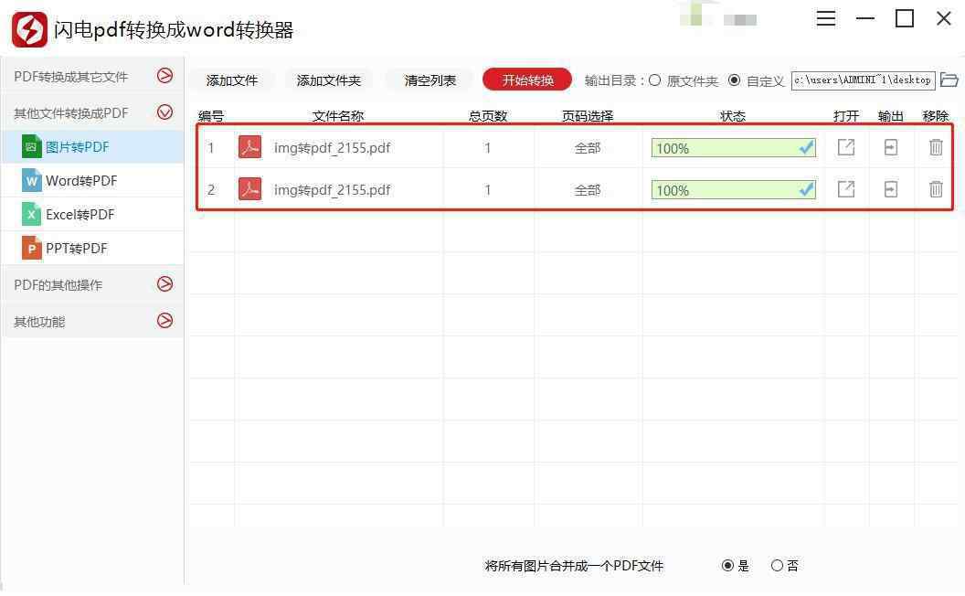
Task: Click 全部 page selection in row 2
Action: (587, 189)
